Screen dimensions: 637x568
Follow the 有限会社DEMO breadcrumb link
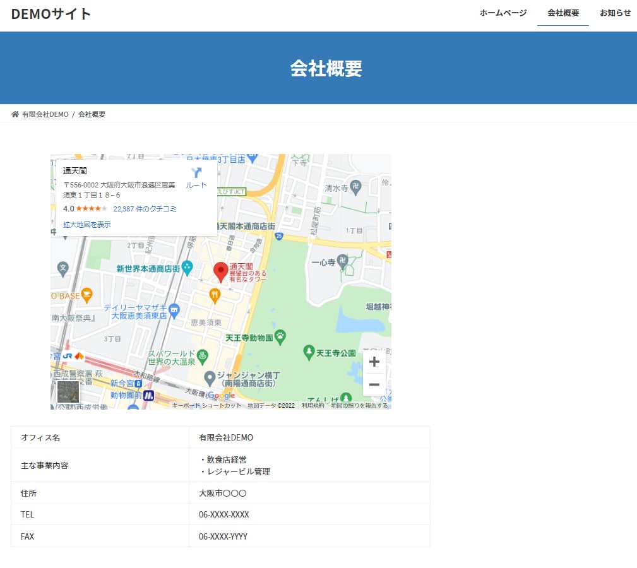(x=45, y=114)
